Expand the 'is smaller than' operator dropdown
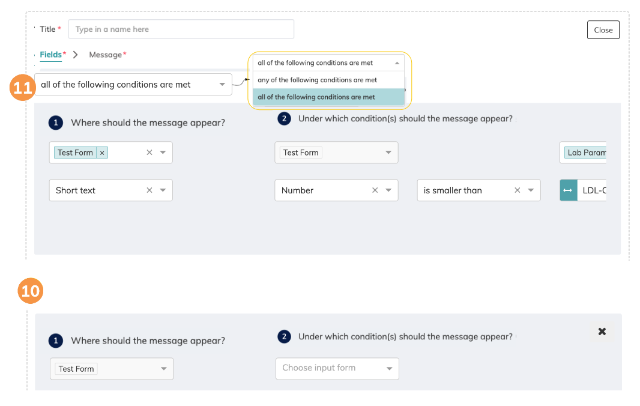 pyautogui.click(x=531, y=190)
